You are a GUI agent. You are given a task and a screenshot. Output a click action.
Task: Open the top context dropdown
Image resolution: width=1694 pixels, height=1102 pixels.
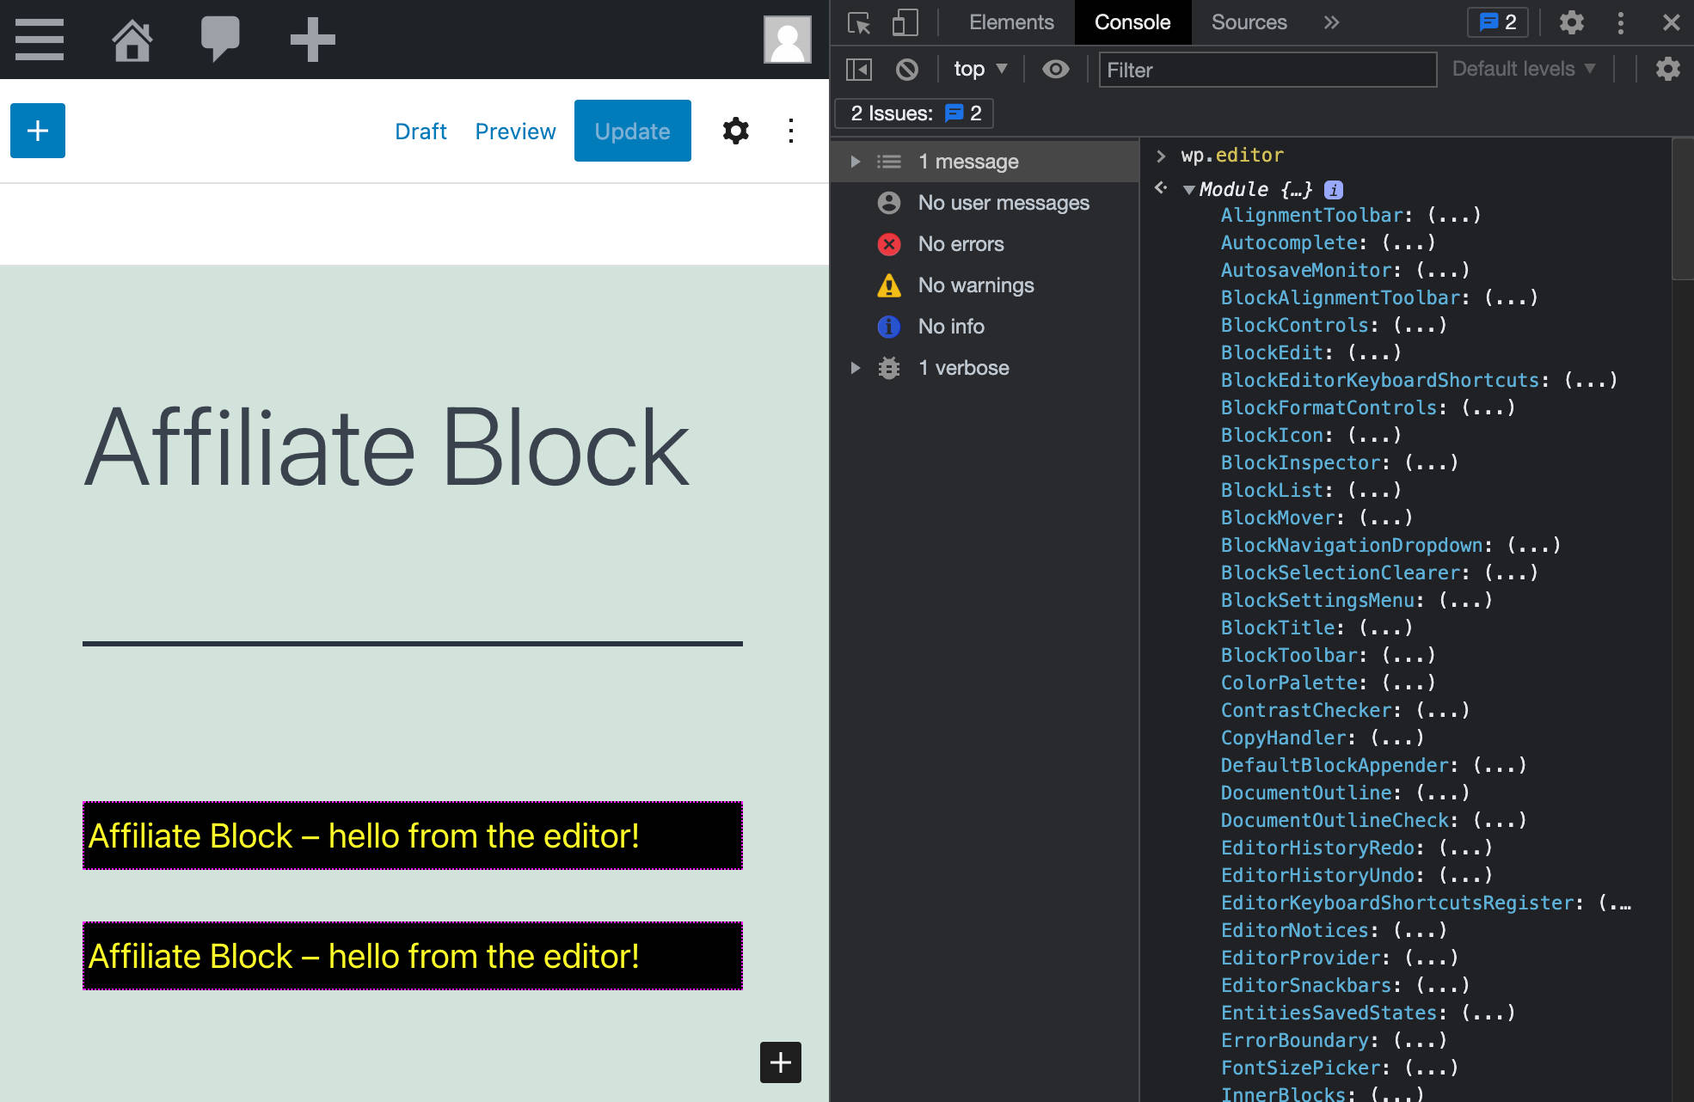[980, 69]
